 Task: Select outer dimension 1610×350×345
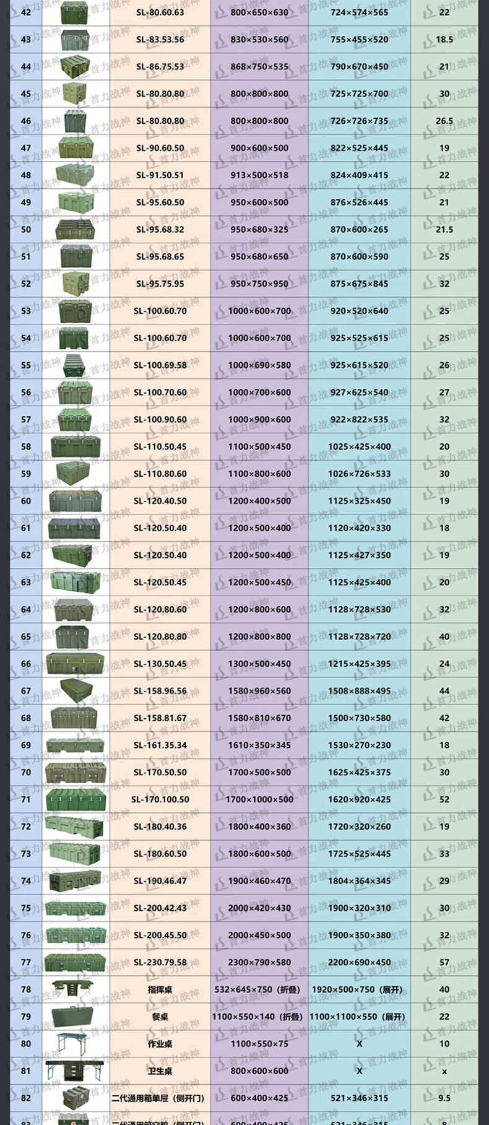(x=259, y=745)
